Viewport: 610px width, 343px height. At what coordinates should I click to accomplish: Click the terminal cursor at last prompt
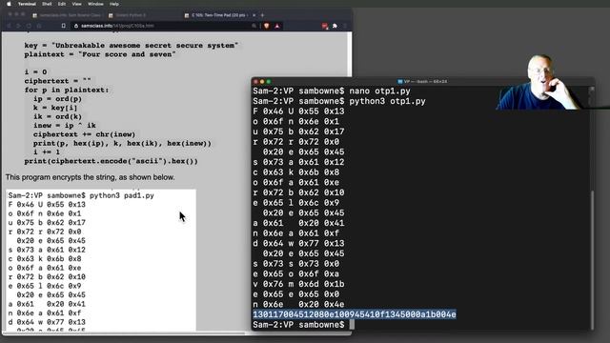click(x=352, y=324)
